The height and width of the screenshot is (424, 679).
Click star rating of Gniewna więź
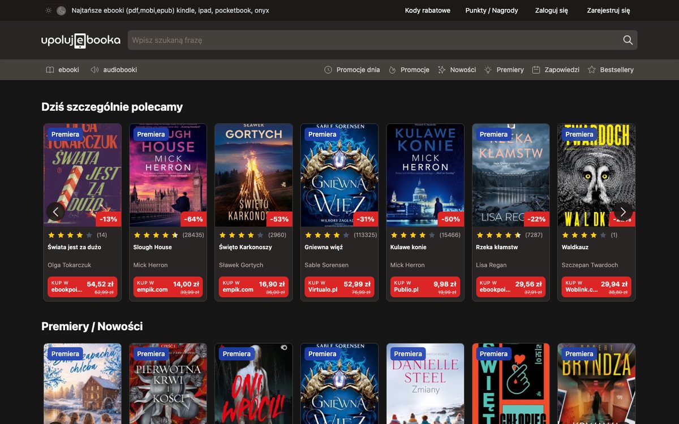[328, 235]
